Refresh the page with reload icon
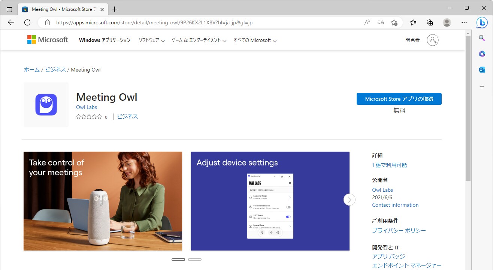Viewport: 493px width, 270px height. click(x=27, y=22)
